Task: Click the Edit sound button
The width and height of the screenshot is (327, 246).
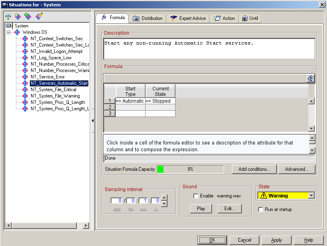Action: 230,209
